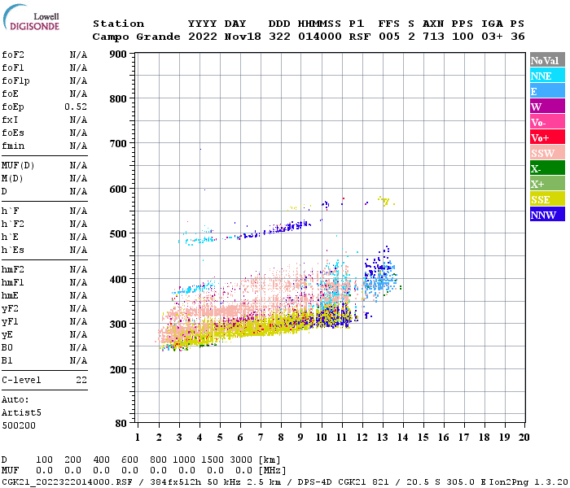Click the yE parameter label
This screenshot has width=570, height=488.
pos(7,335)
